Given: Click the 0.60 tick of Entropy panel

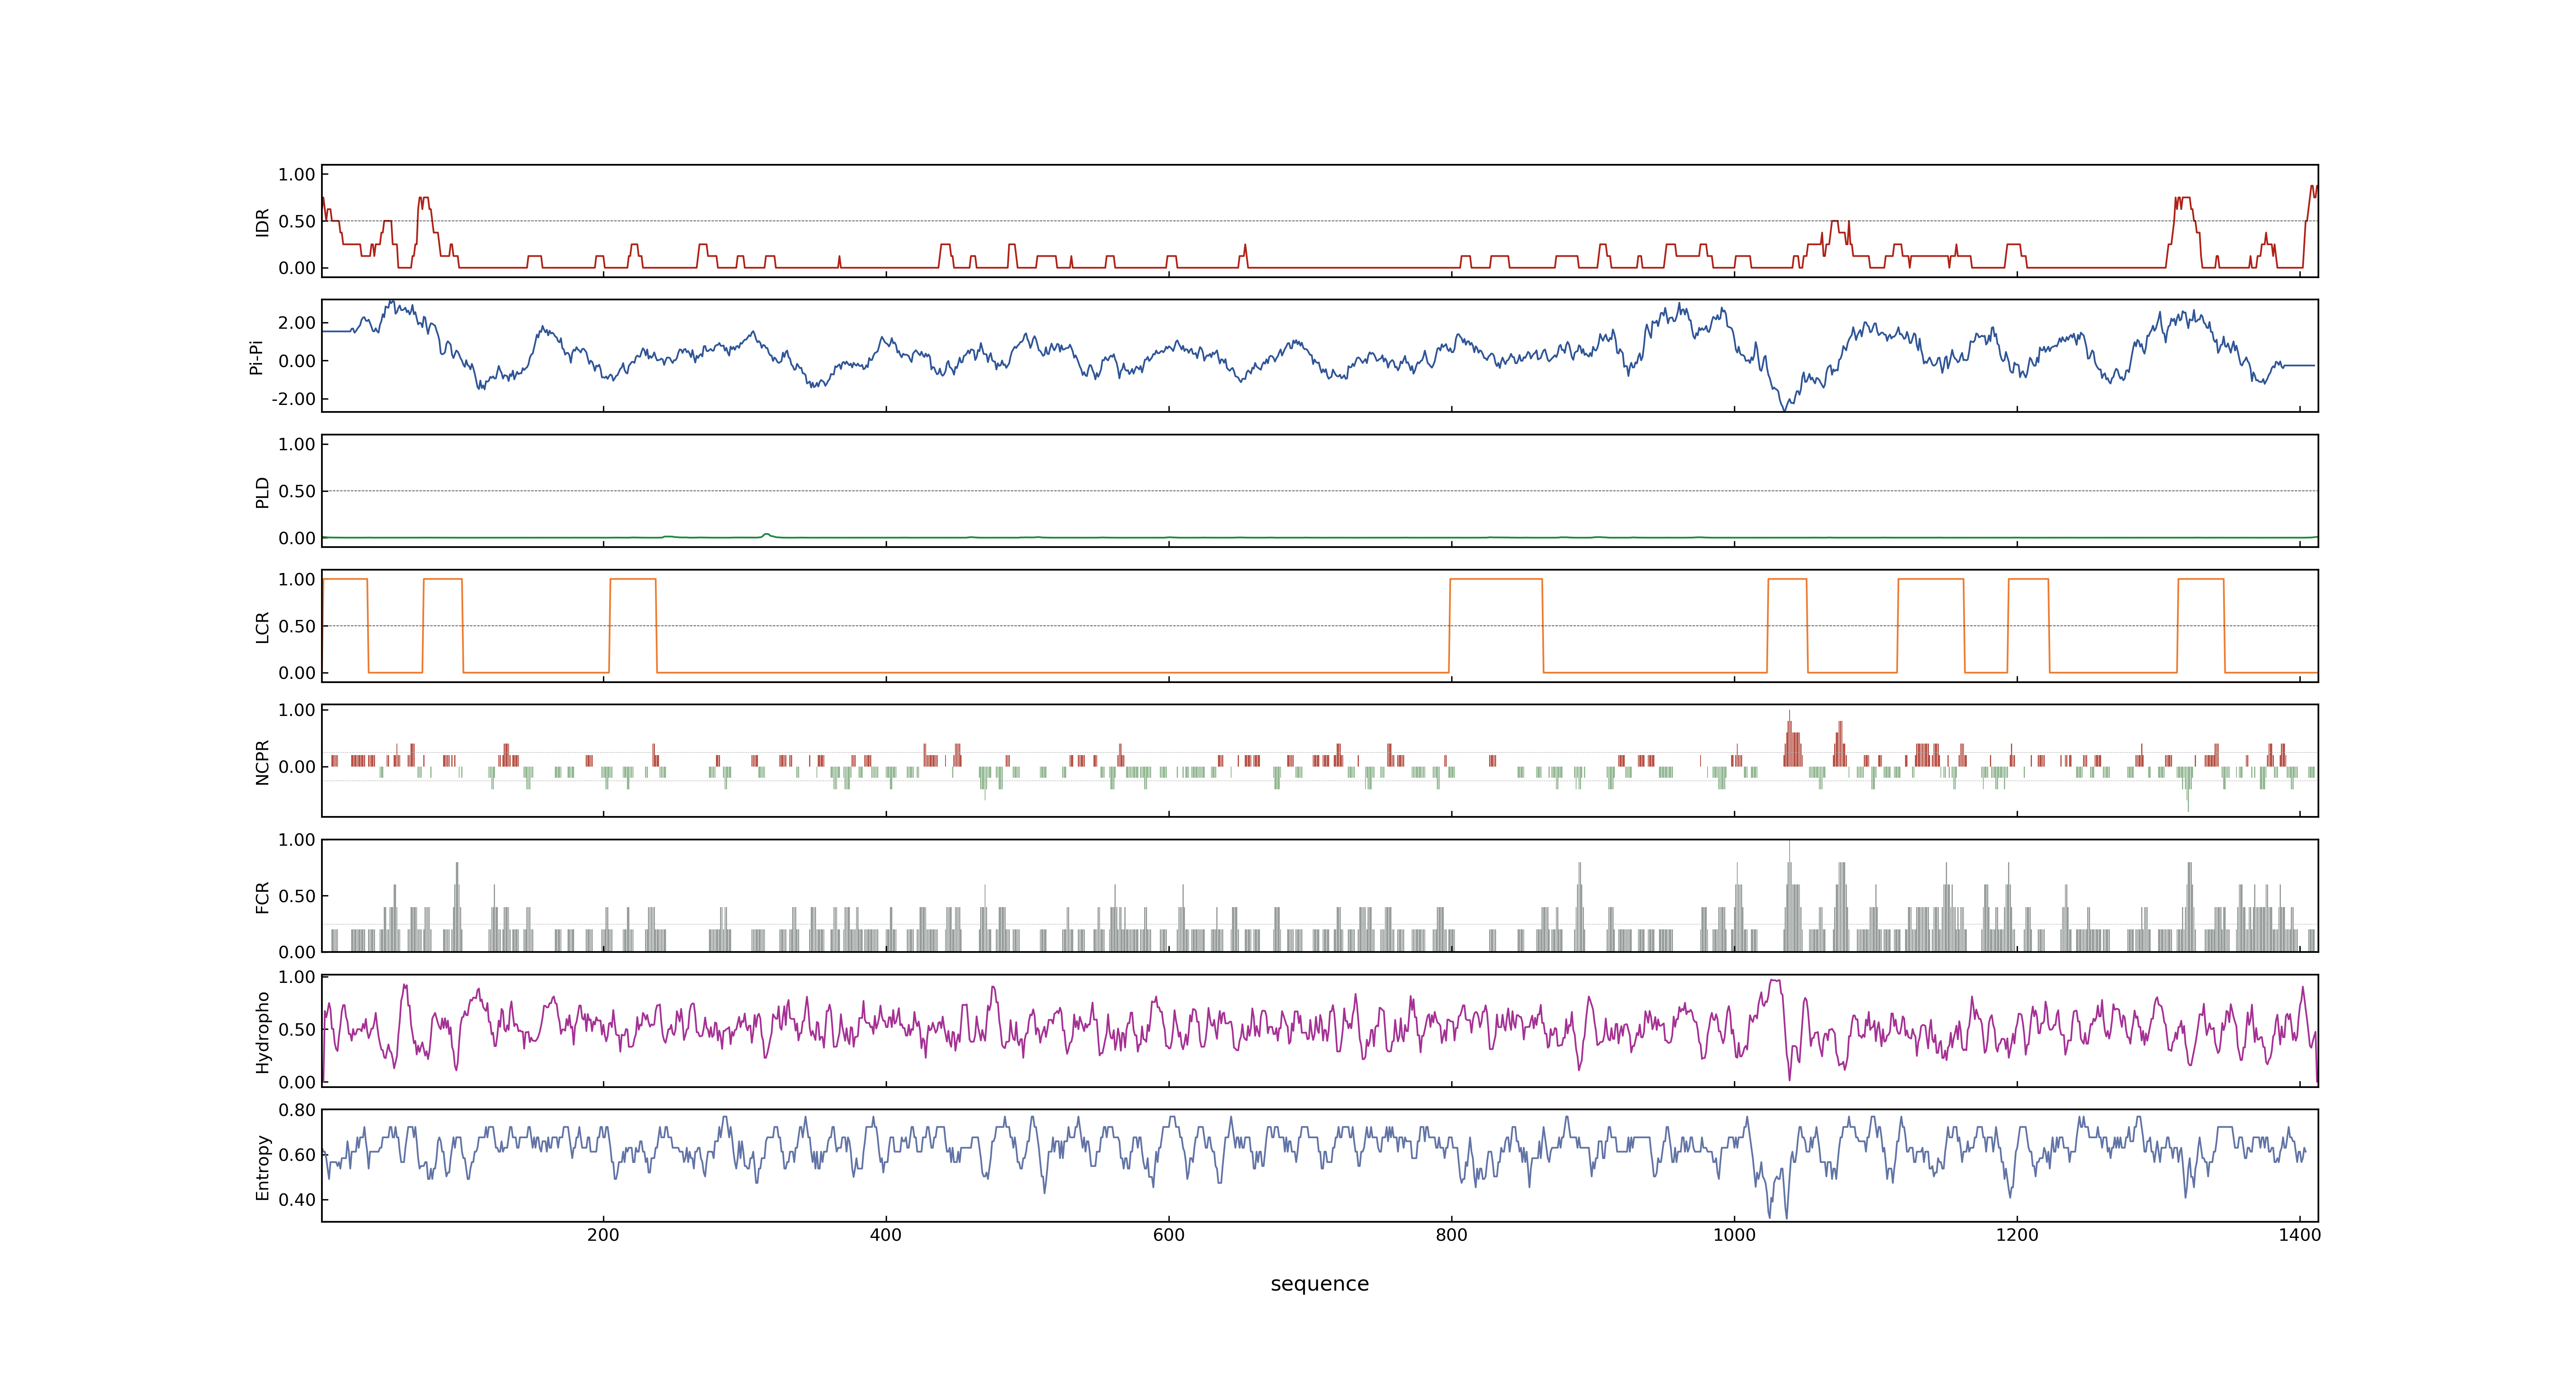Looking at the screenshot, I should click(x=297, y=1155).
